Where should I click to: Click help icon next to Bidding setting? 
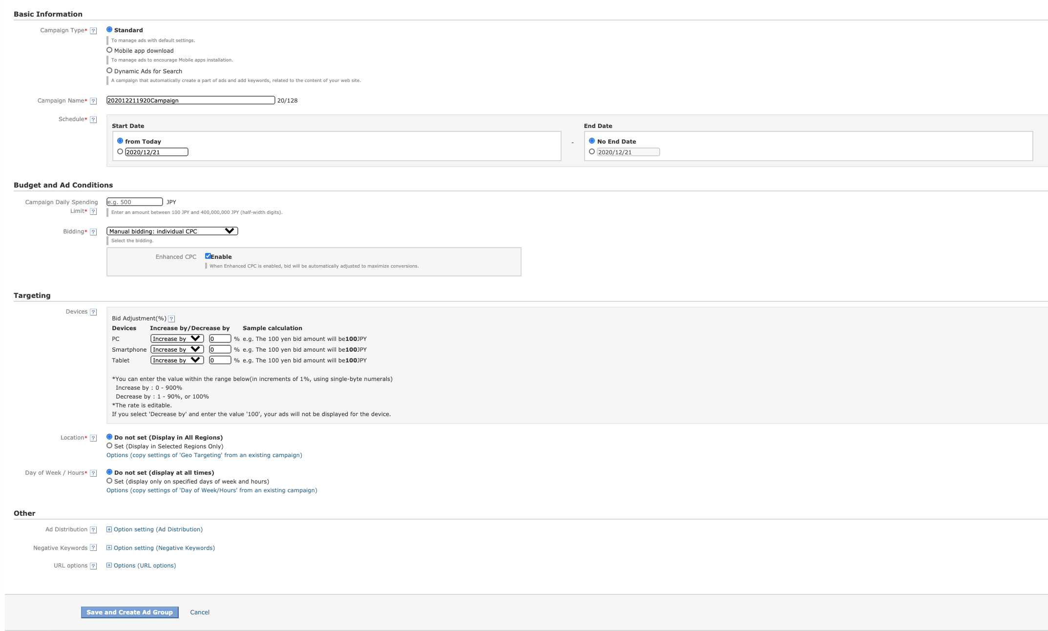coord(92,231)
